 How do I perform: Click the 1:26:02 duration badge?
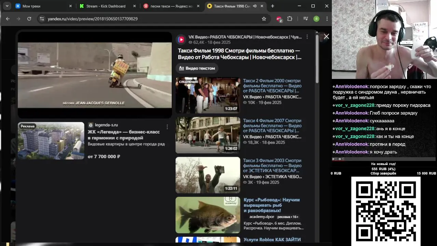pyautogui.click(x=231, y=149)
